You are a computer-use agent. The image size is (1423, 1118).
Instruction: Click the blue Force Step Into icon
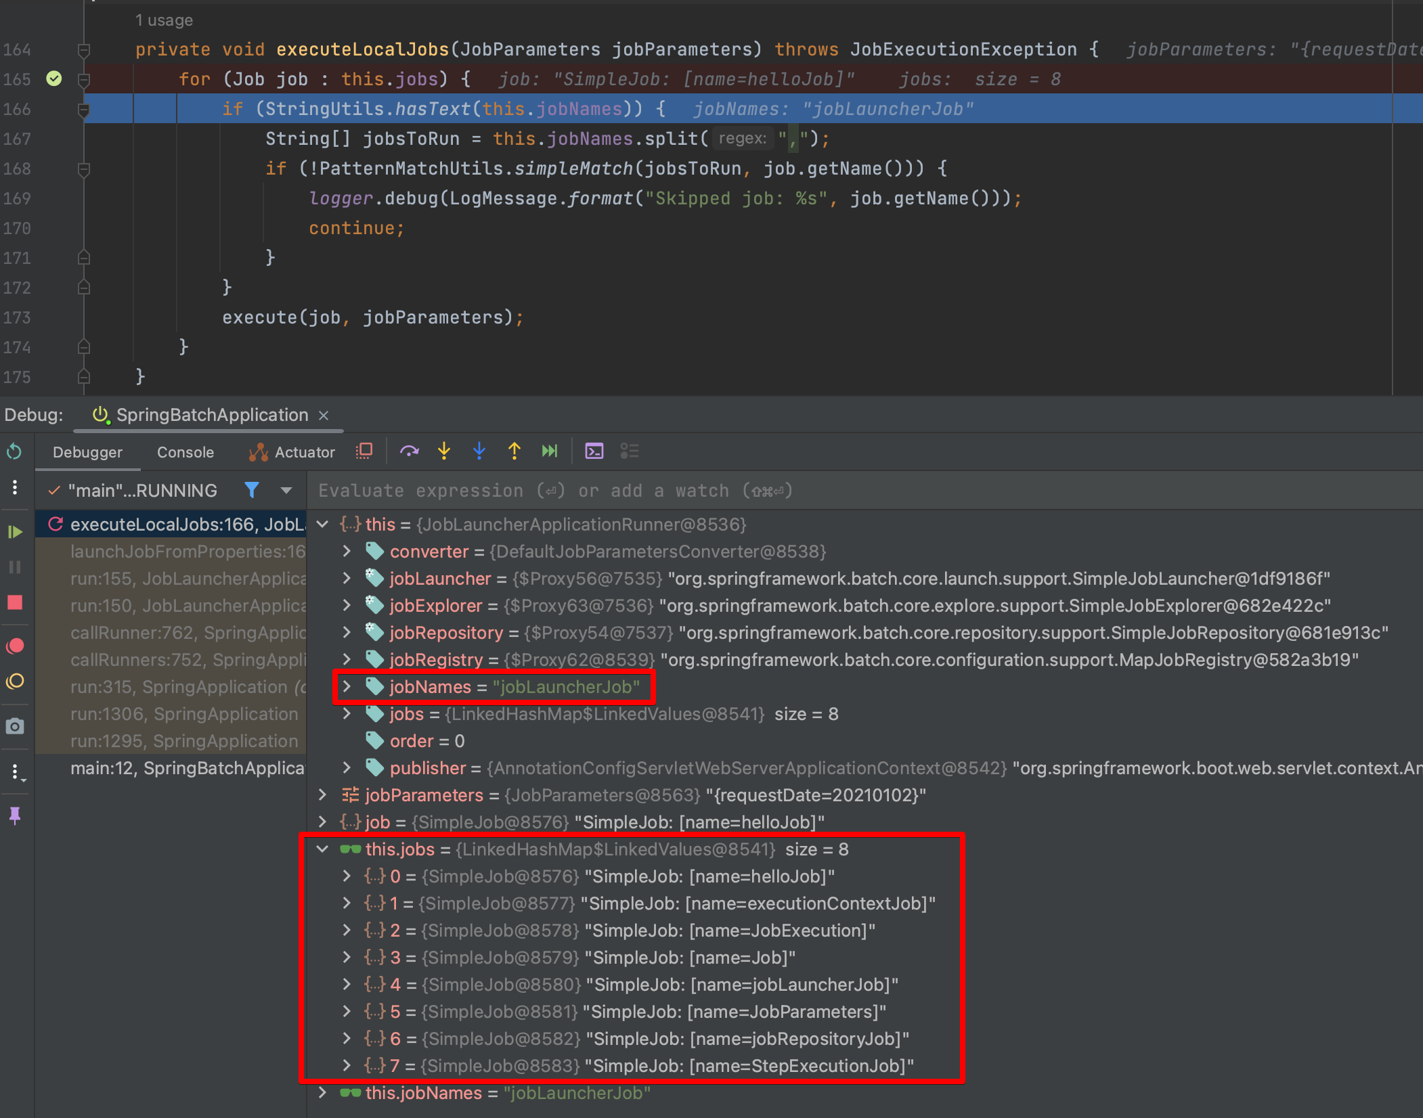pos(479,451)
